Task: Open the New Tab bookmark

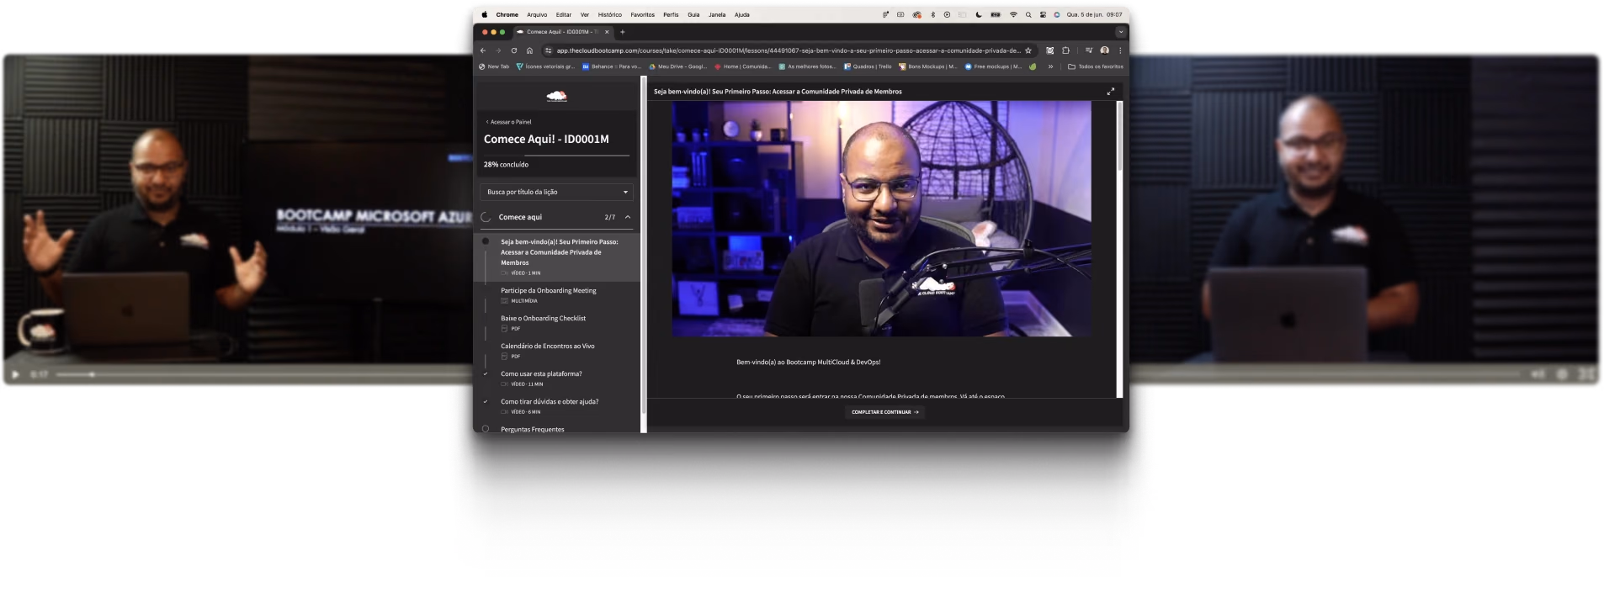Action: click(x=494, y=66)
